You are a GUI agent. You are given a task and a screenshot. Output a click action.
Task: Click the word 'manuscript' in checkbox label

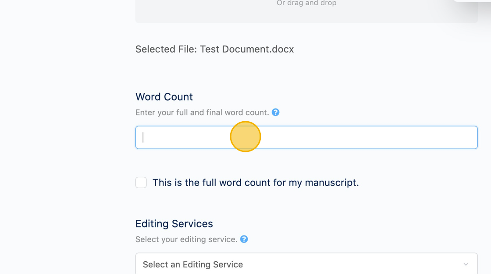click(x=331, y=183)
